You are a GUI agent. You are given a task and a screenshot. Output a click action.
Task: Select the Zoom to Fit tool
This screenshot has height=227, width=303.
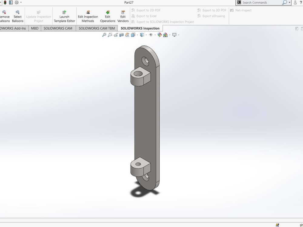click(x=104, y=35)
